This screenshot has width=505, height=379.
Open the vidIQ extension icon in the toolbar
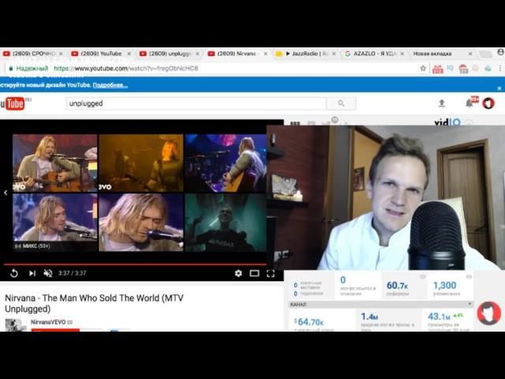tap(450, 68)
